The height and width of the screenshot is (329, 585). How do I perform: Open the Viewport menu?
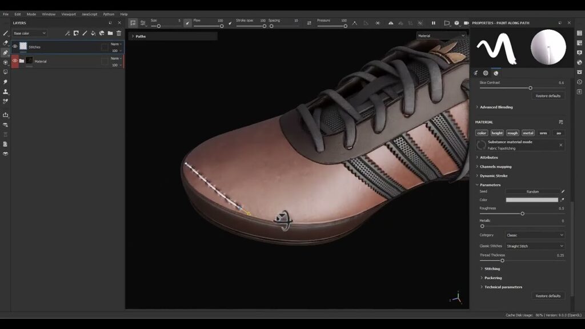pos(69,14)
